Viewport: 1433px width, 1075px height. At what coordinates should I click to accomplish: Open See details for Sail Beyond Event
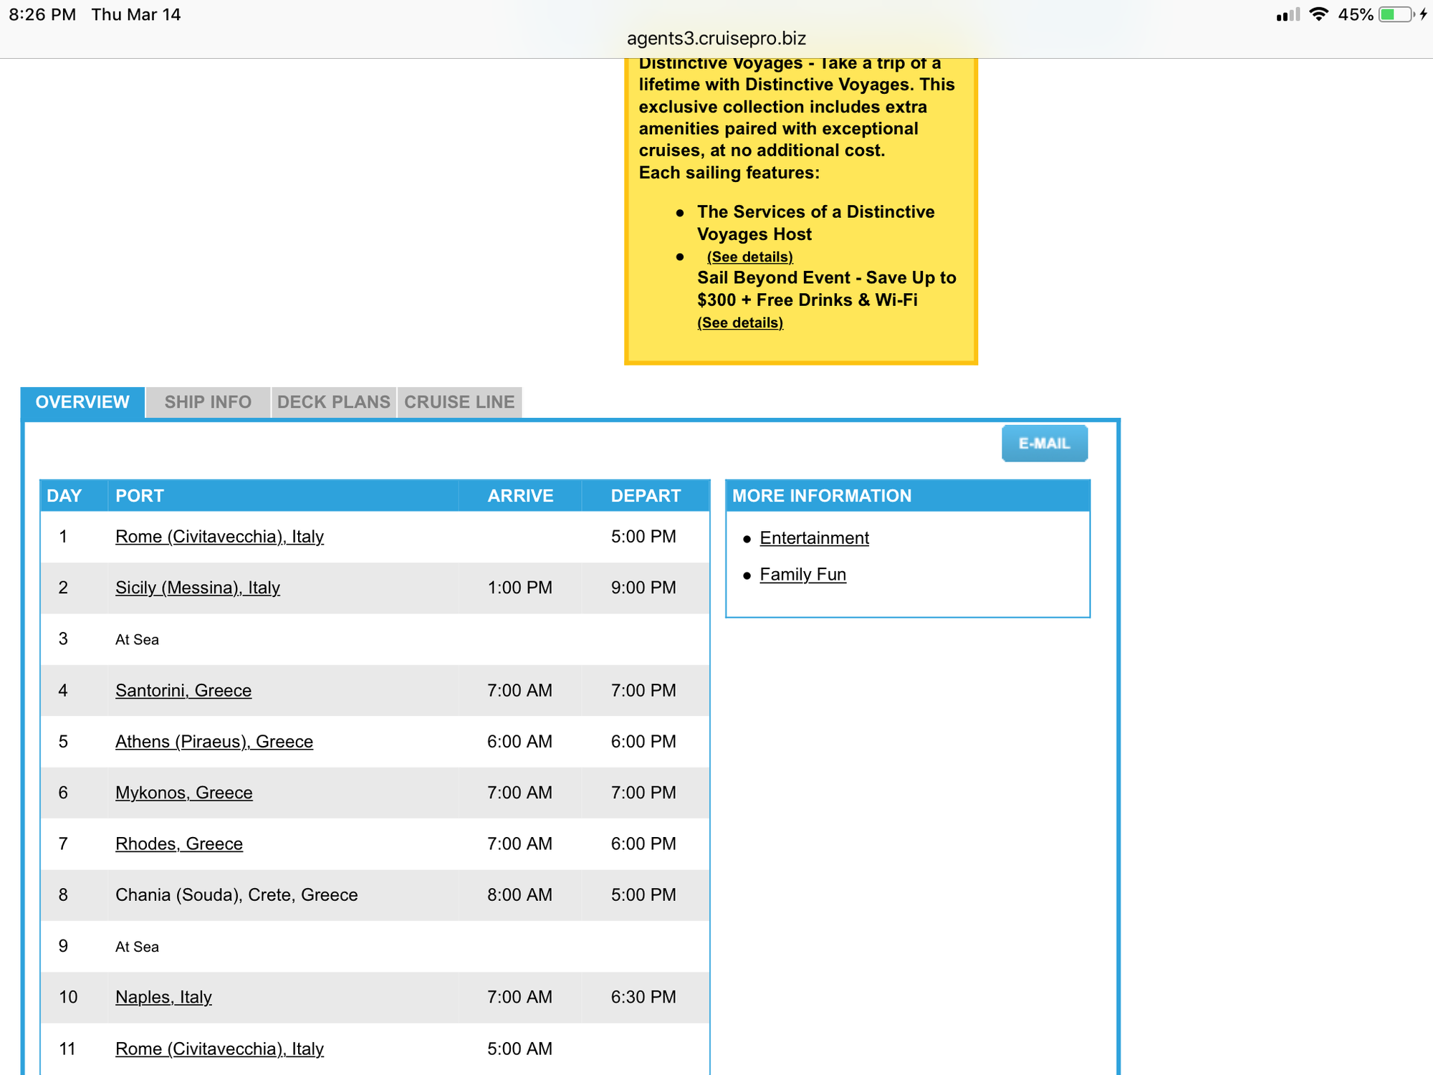coord(739,322)
